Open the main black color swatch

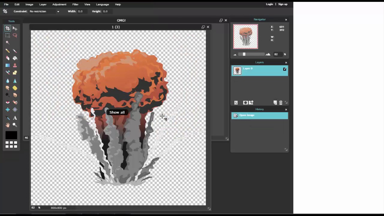click(11, 135)
